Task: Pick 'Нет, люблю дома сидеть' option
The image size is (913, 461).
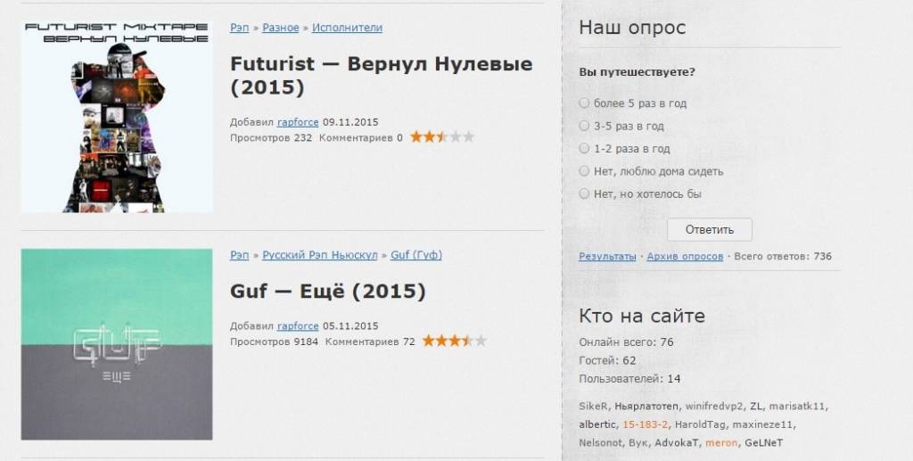Action: coord(584,171)
